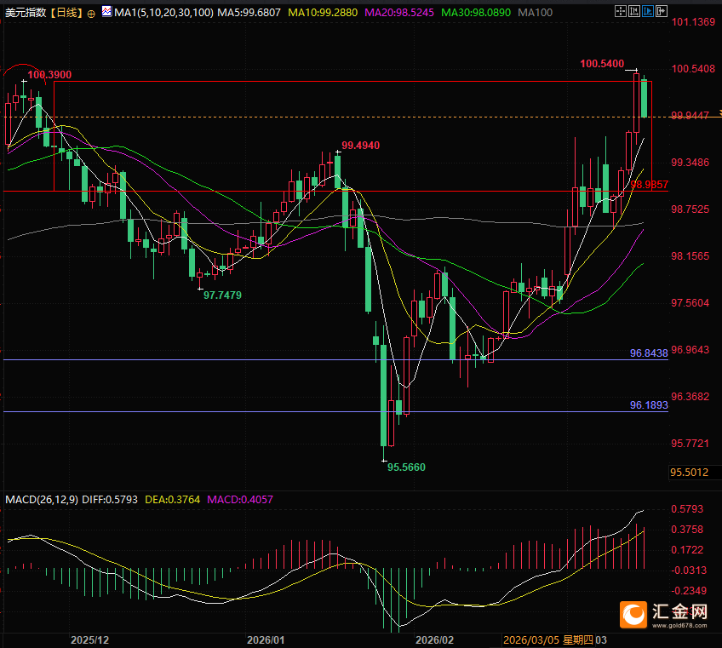Viewport: 722px width, 648px height.
Task: Click the circle-plus icon after 日线
Action: [x=91, y=14]
